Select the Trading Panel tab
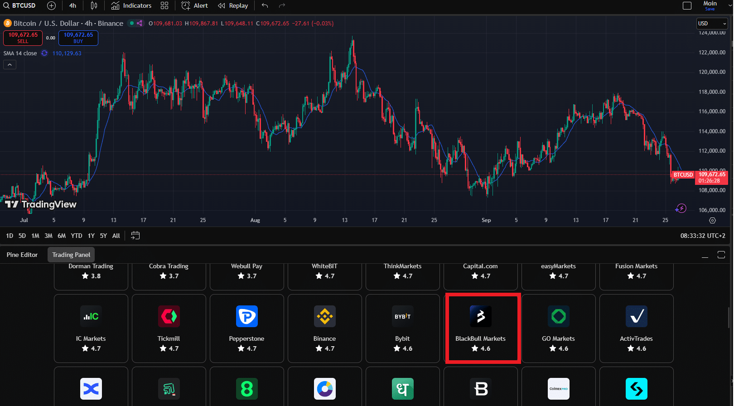This screenshot has height=406, width=734. pyautogui.click(x=71, y=255)
